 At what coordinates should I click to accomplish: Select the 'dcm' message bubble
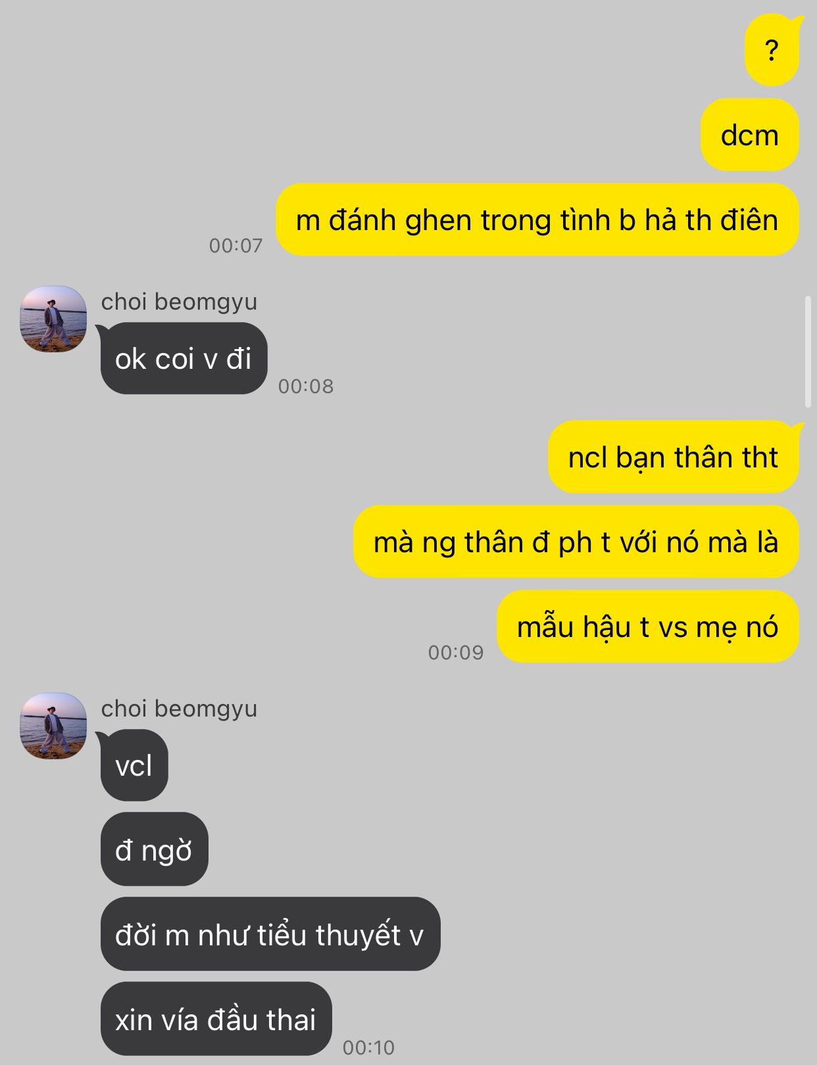(750, 135)
